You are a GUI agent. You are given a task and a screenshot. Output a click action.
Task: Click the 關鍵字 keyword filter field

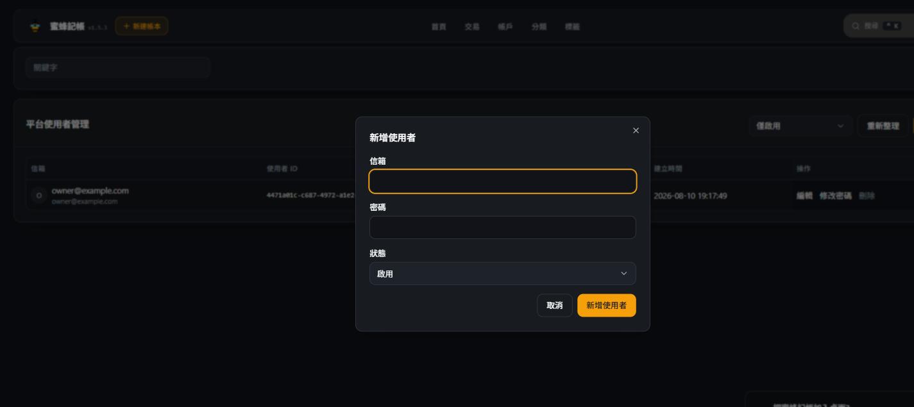click(118, 67)
